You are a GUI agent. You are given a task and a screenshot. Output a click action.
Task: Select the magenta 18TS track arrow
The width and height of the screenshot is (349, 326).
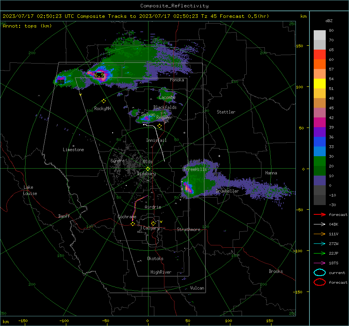[x=320, y=263]
